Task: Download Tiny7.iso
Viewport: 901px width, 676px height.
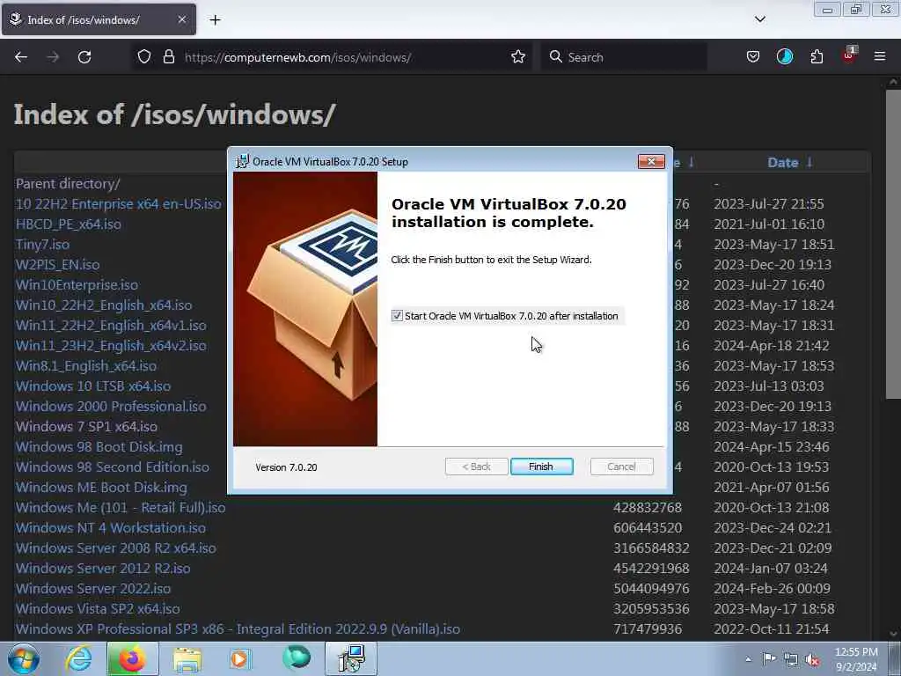Action: click(x=42, y=245)
